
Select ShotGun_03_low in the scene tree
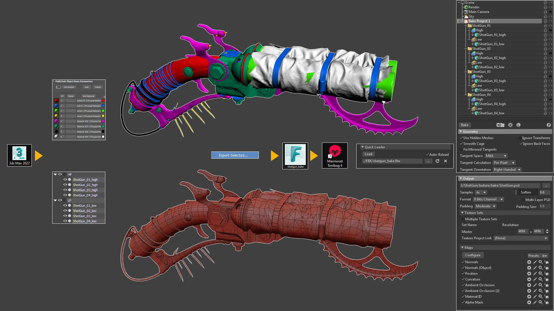[x=491, y=90]
